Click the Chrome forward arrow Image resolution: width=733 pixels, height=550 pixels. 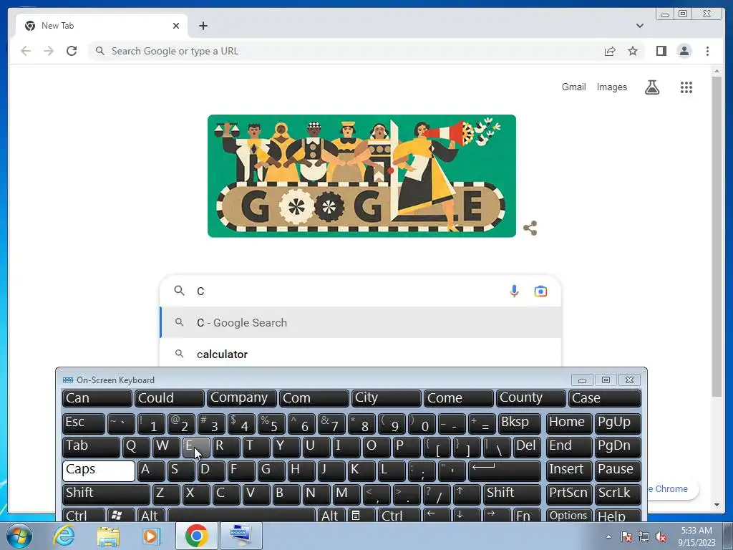[49, 51]
